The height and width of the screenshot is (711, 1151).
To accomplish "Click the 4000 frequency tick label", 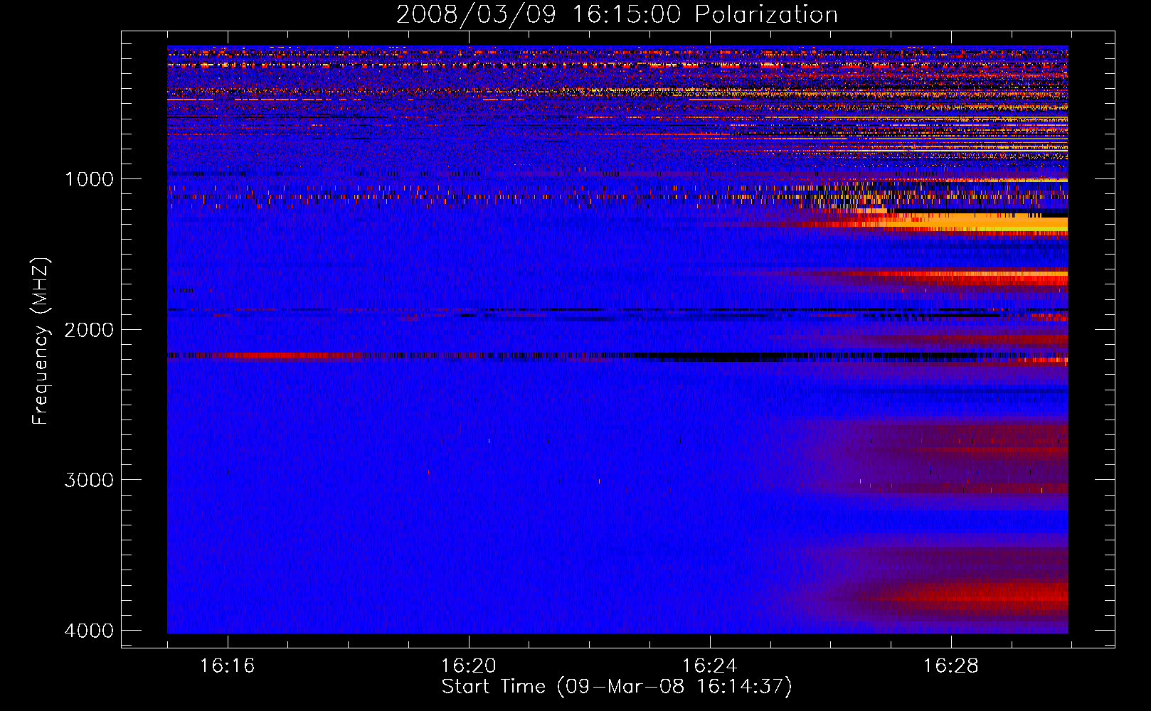I will click(x=89, y=631).
